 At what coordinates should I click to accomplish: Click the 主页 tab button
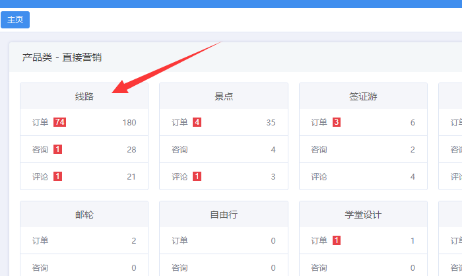15,20
